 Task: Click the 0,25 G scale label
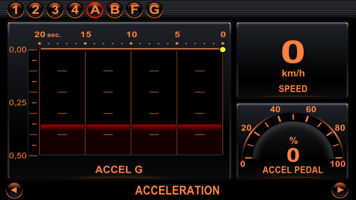18,103
